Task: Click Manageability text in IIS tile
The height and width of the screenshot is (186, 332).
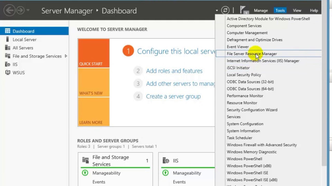Action: [x=187, y=173]
